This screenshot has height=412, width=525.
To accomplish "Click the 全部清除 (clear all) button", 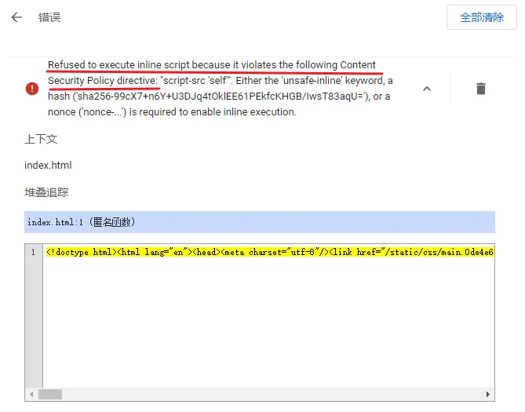I will pos(482,17).
